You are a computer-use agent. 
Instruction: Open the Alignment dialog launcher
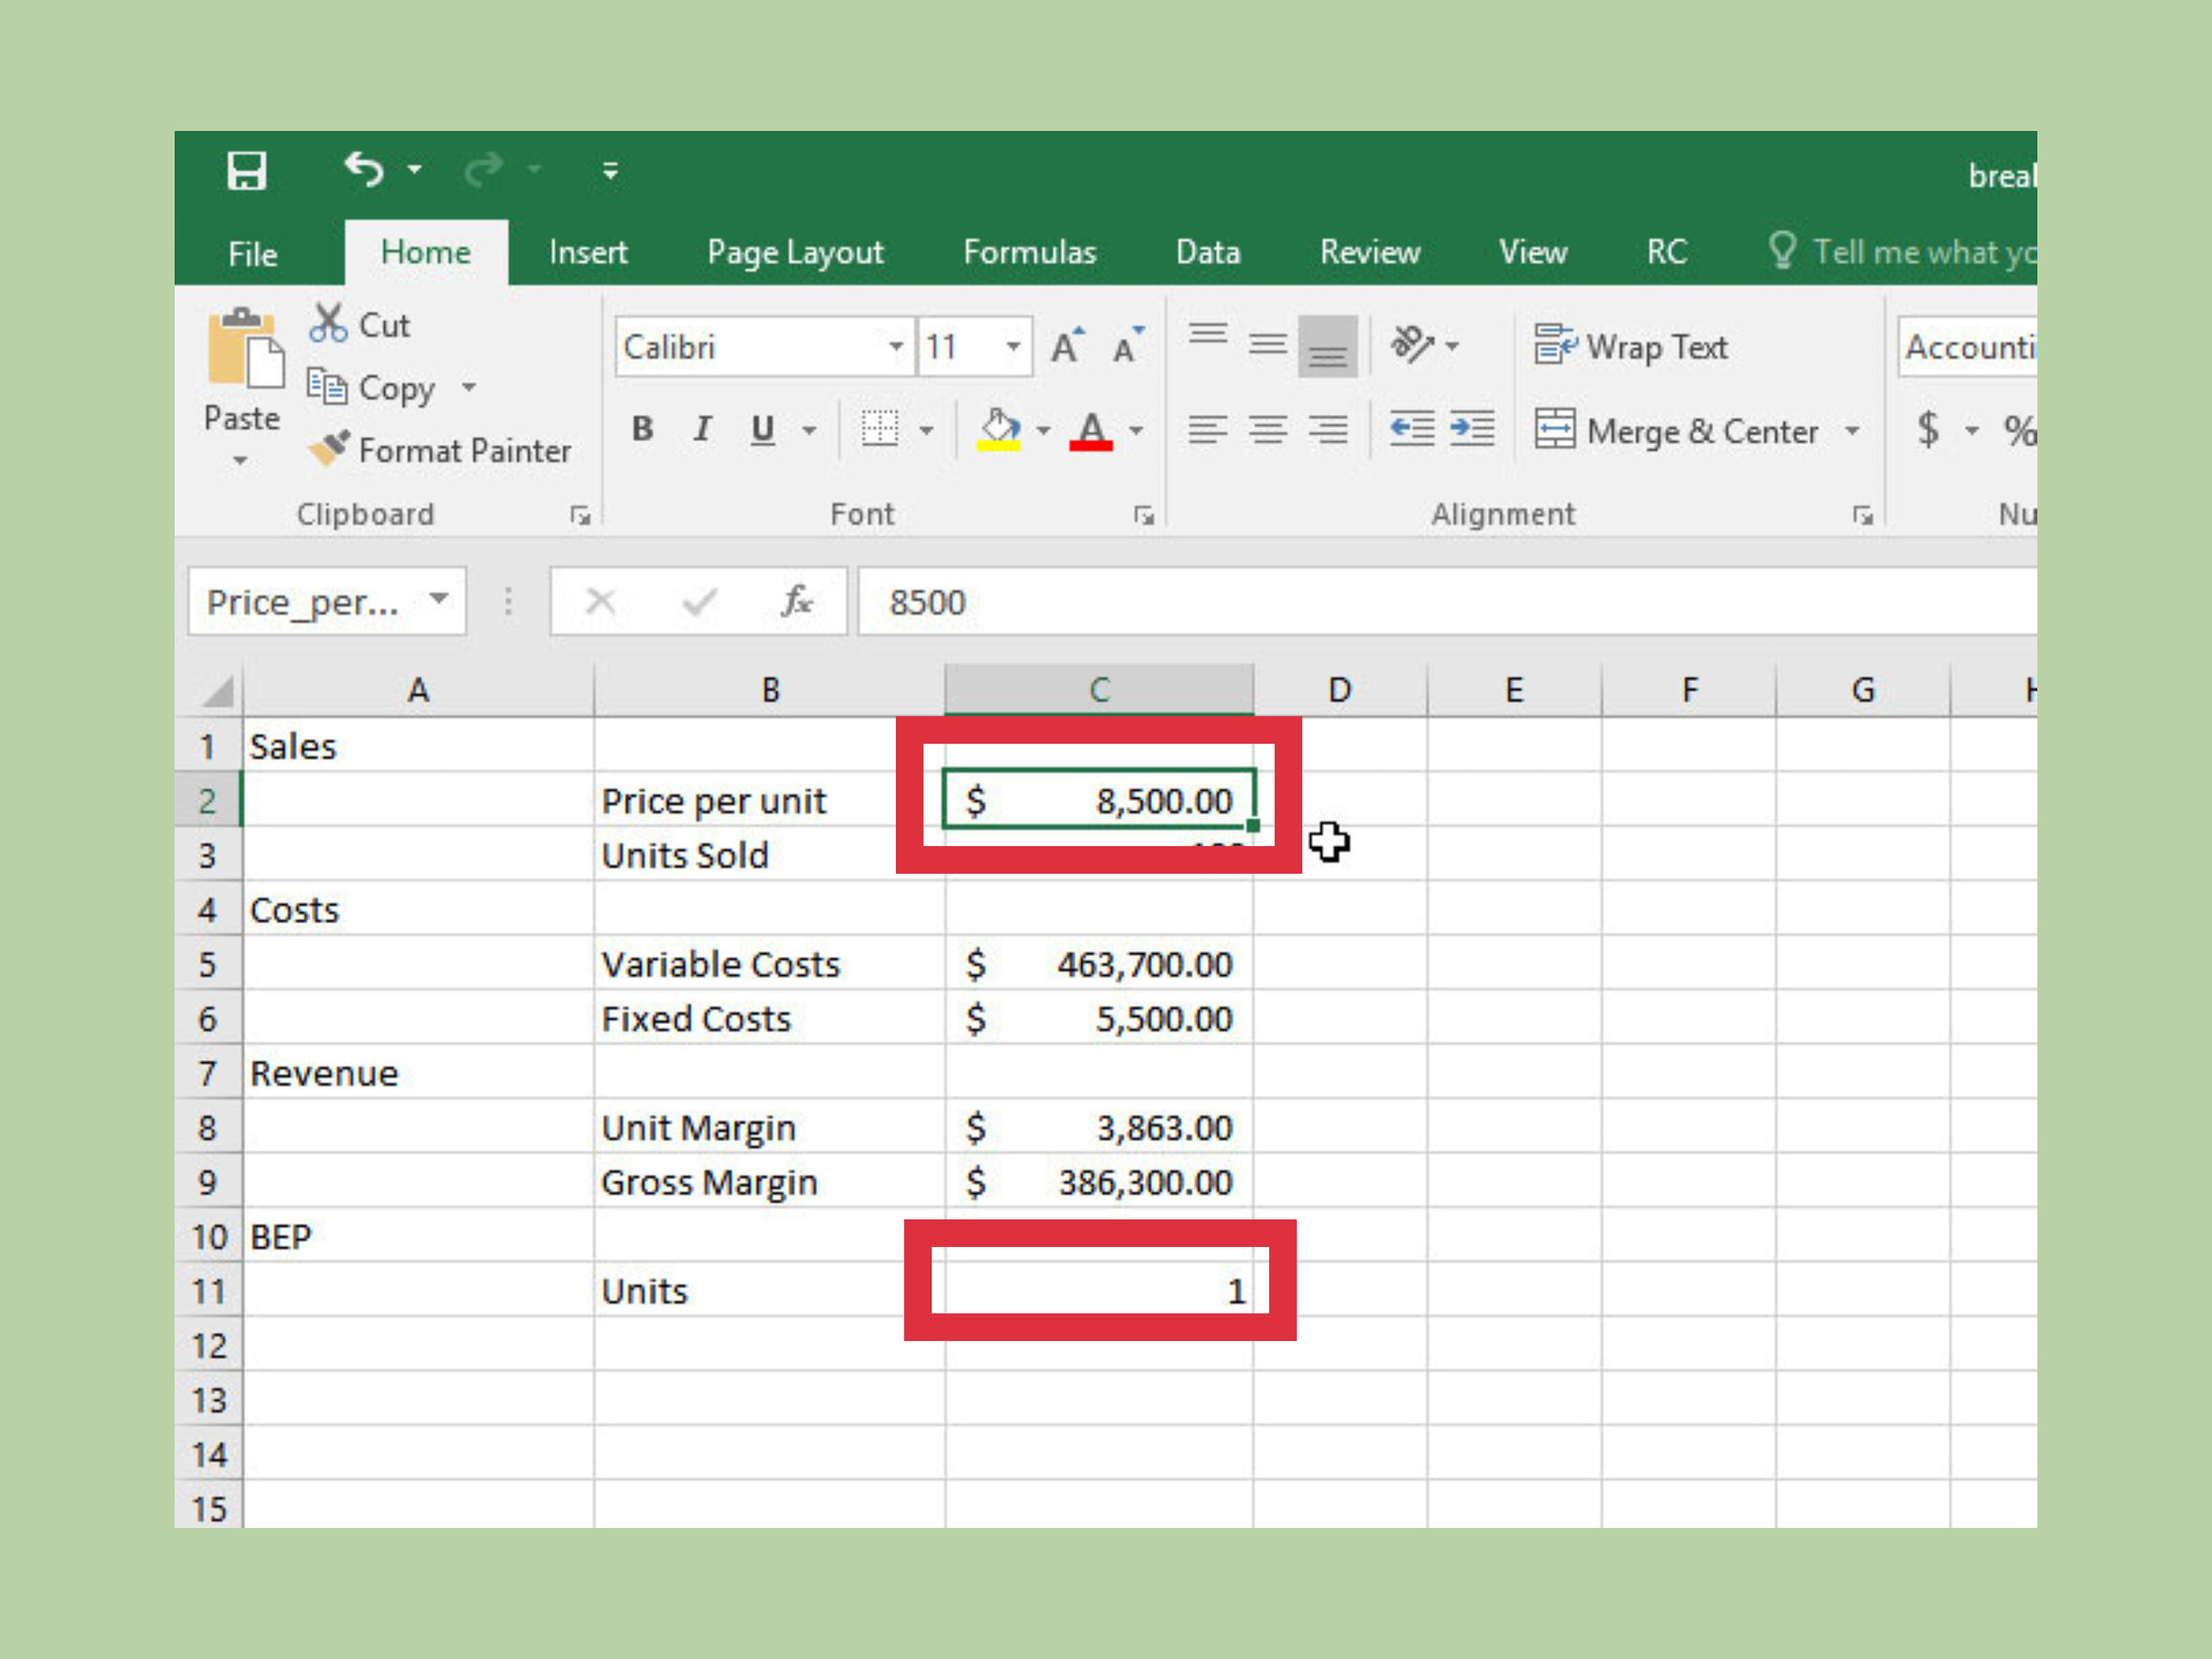coord(1862,515)
